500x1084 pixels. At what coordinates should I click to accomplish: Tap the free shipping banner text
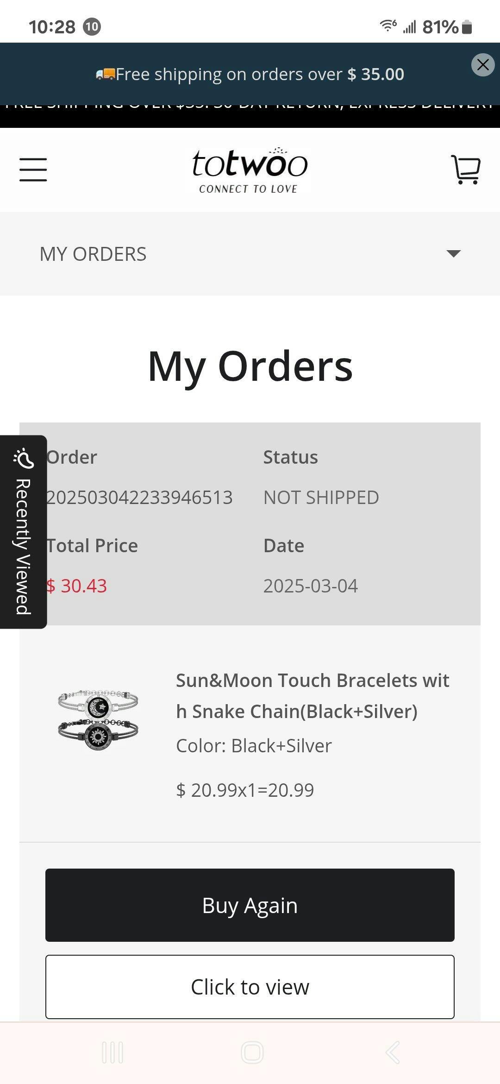coord(259,74)
